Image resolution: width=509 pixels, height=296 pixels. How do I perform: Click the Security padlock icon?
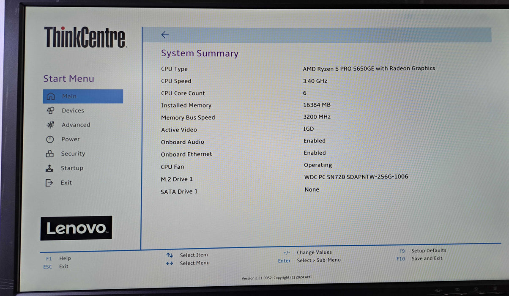[50, 153]
